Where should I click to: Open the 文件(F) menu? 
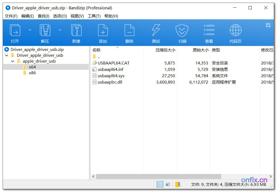pos(11,16)
